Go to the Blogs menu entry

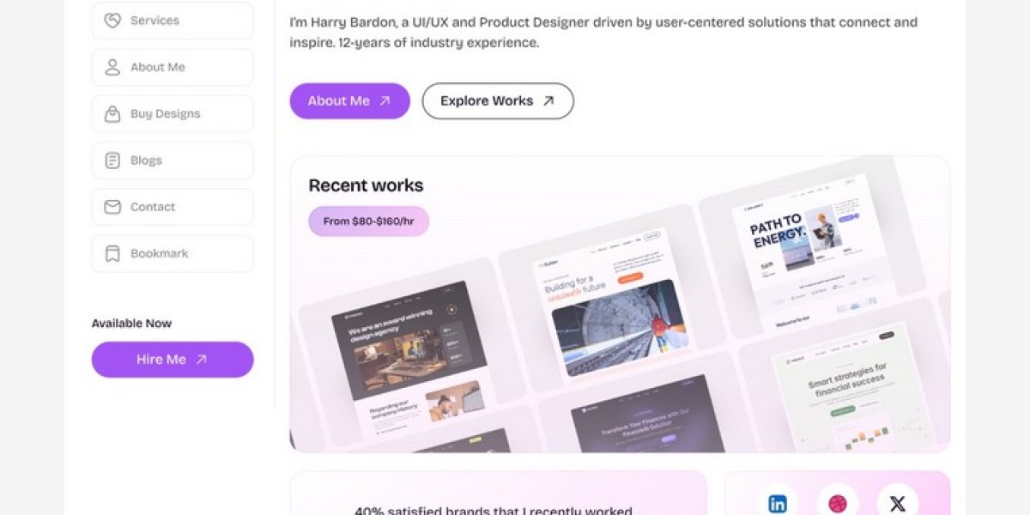pos(173,161)
